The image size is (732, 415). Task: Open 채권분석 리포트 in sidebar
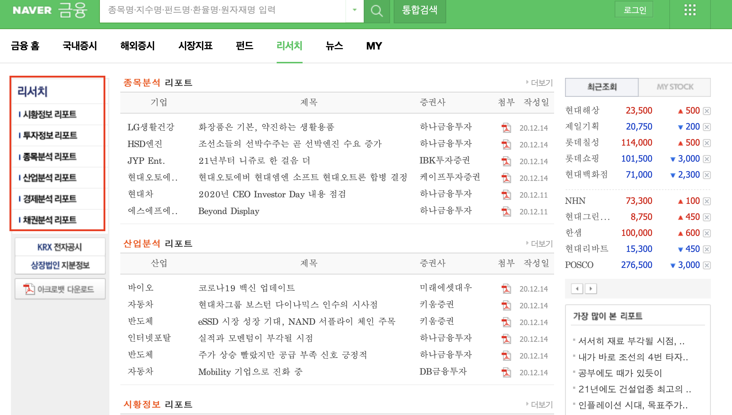click(x=50, y=220)
